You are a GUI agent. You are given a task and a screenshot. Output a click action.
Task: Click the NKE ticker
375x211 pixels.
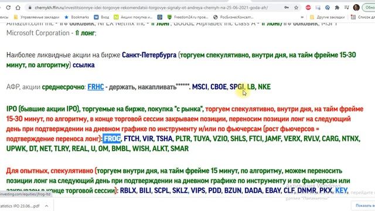click(264, 87)
